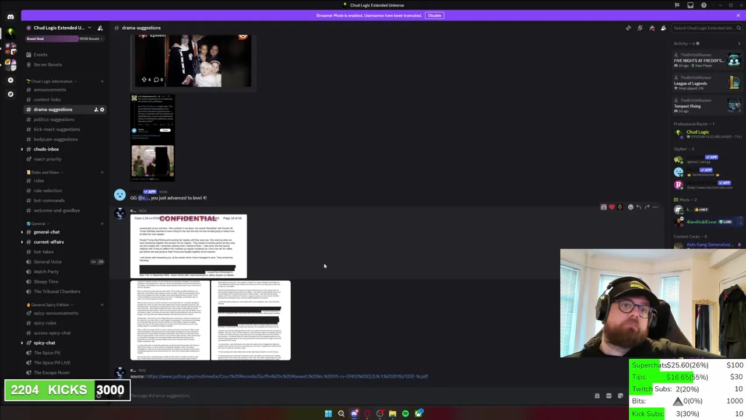Open Threads icon in channel header
This screenshot has width=746, height=420.
pyautogui.click(x=628, y=28)
